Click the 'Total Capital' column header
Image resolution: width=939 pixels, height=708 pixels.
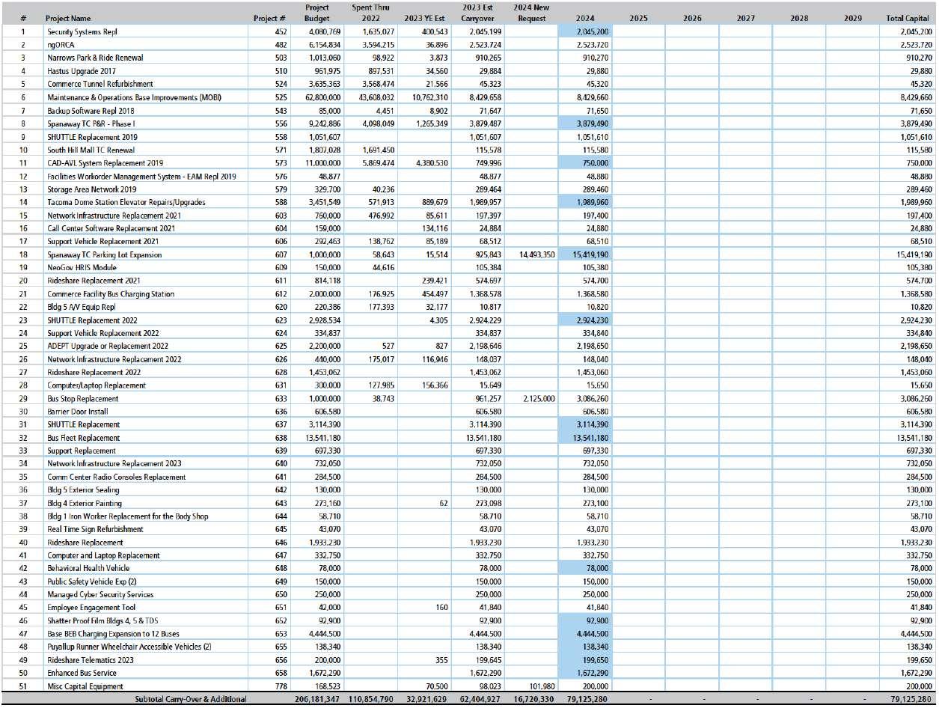pyautogui.click(x=908, y=18)
